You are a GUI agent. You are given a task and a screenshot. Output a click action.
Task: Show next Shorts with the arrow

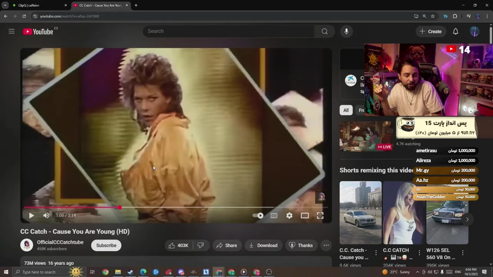click(x=467, y=219)
